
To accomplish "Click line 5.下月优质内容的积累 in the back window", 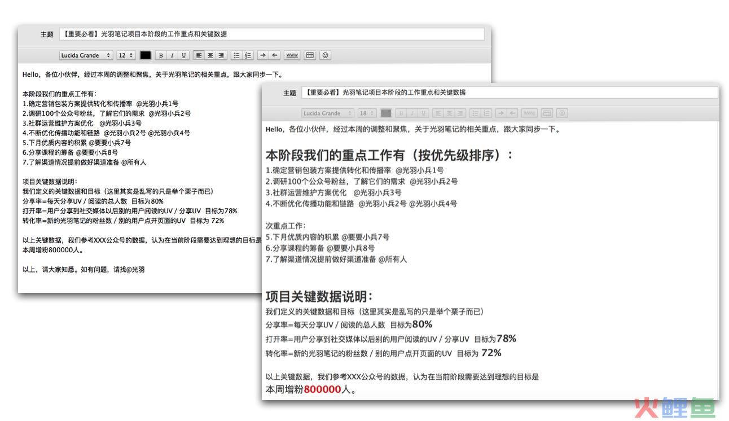I will 77,143.
